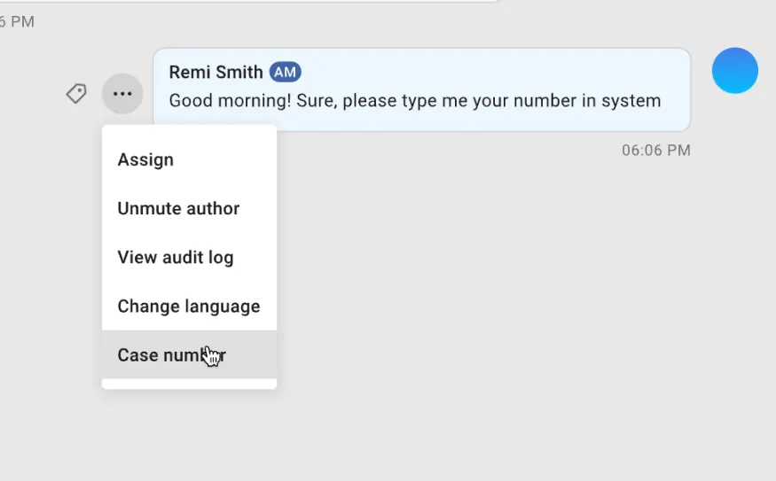Image resolution: width=776 pixels, height=481 pixels.
Task: Choose the Unmute author menu option
Action: pos(178,209)
